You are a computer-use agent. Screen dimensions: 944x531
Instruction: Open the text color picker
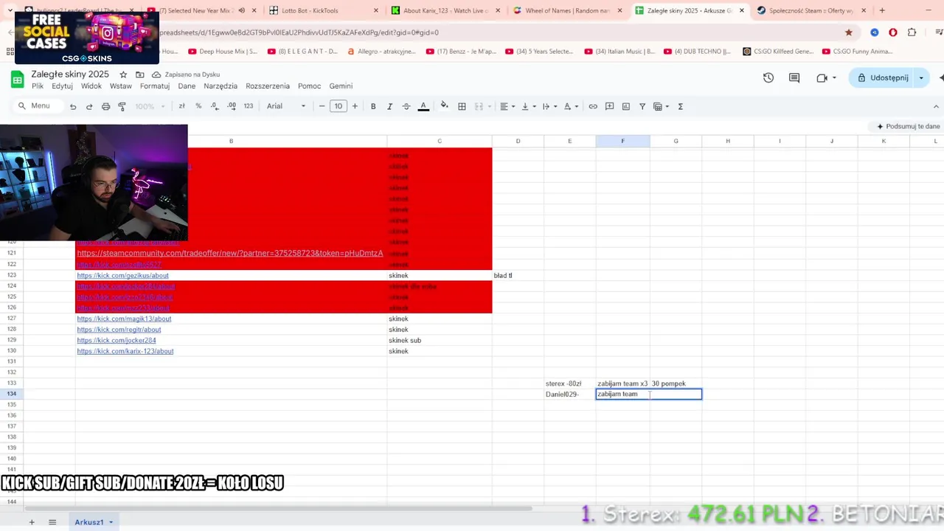click(423, 106)
